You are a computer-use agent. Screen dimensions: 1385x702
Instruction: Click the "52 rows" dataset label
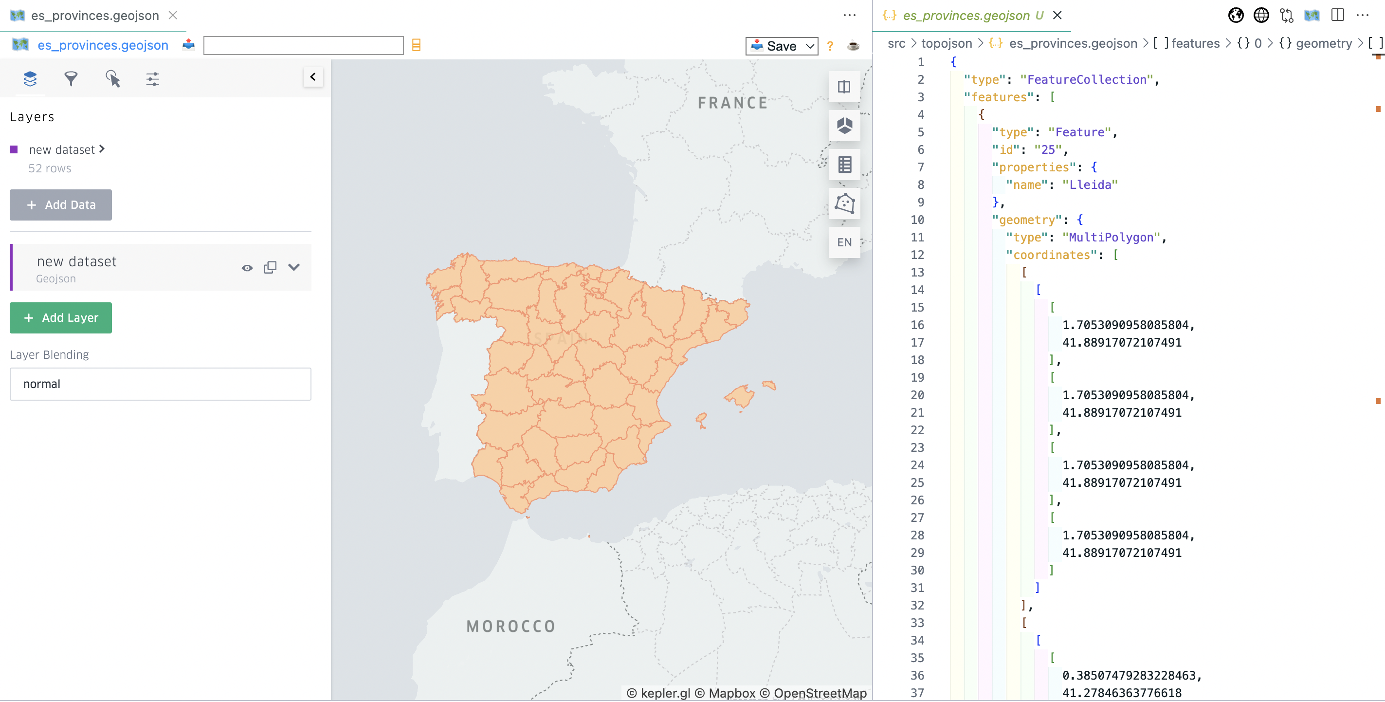pos(50,168)
